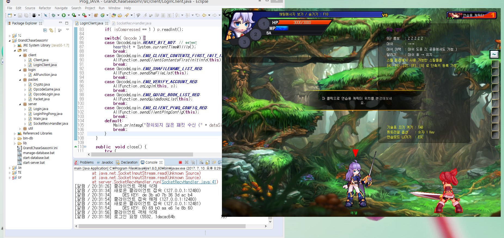Click the blue MP gauge in game
This screenshot has width=504, height=238.
point(282,28)
